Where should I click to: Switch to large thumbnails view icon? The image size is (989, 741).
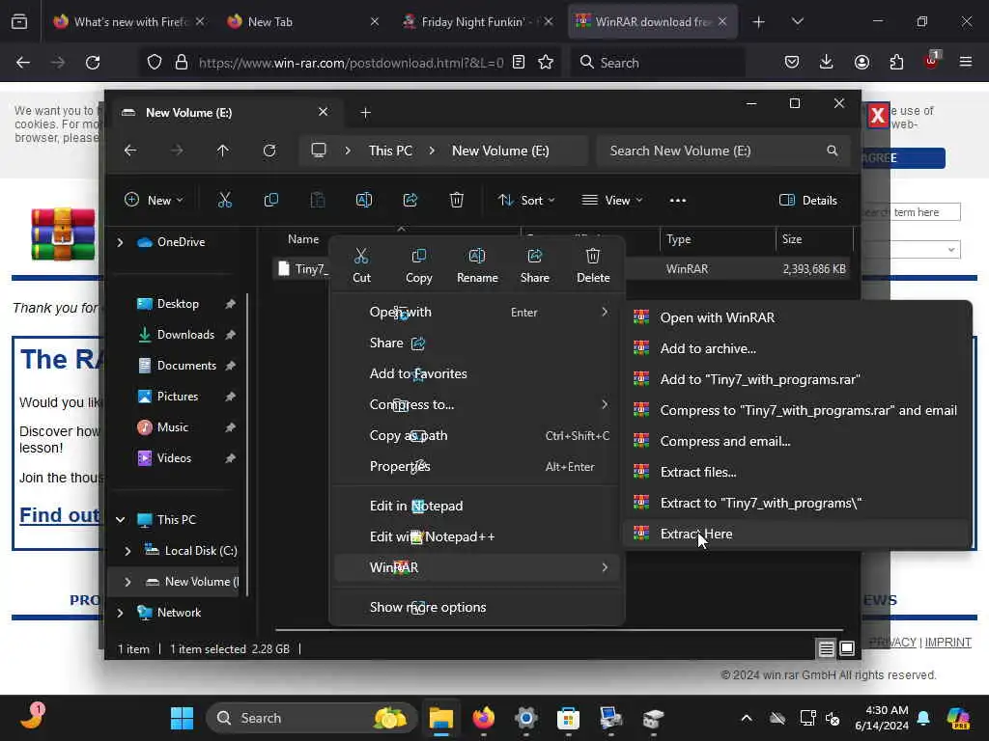point(847,648)
